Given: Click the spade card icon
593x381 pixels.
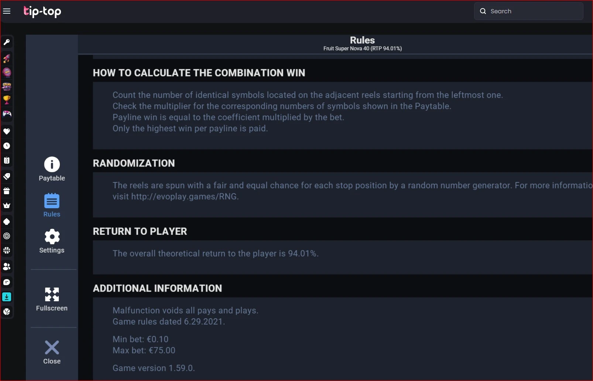Looking at the screenshot, I should click(7, 222).
